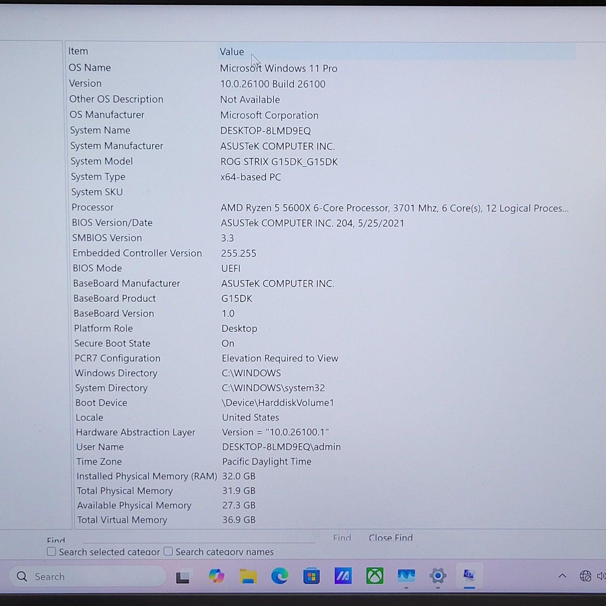Select value DESKTOP-8LMD9EQ\admin
Screen dimensions: 606x606
coord(282,446)
